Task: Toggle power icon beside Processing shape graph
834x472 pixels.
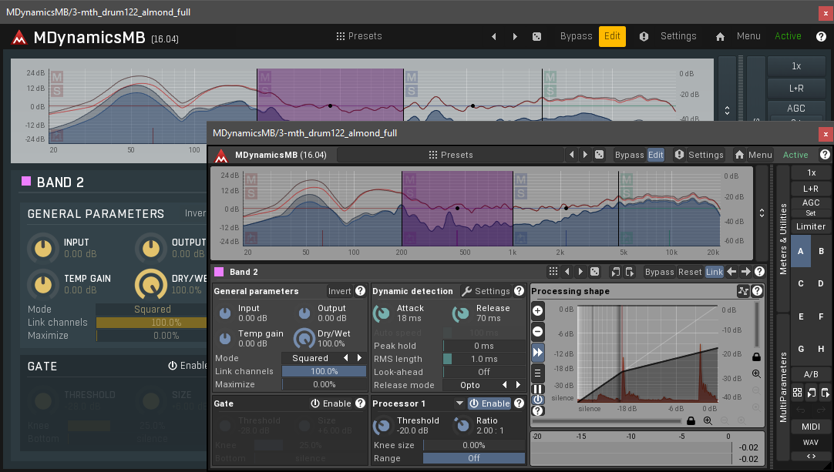Action: (538, 399)
